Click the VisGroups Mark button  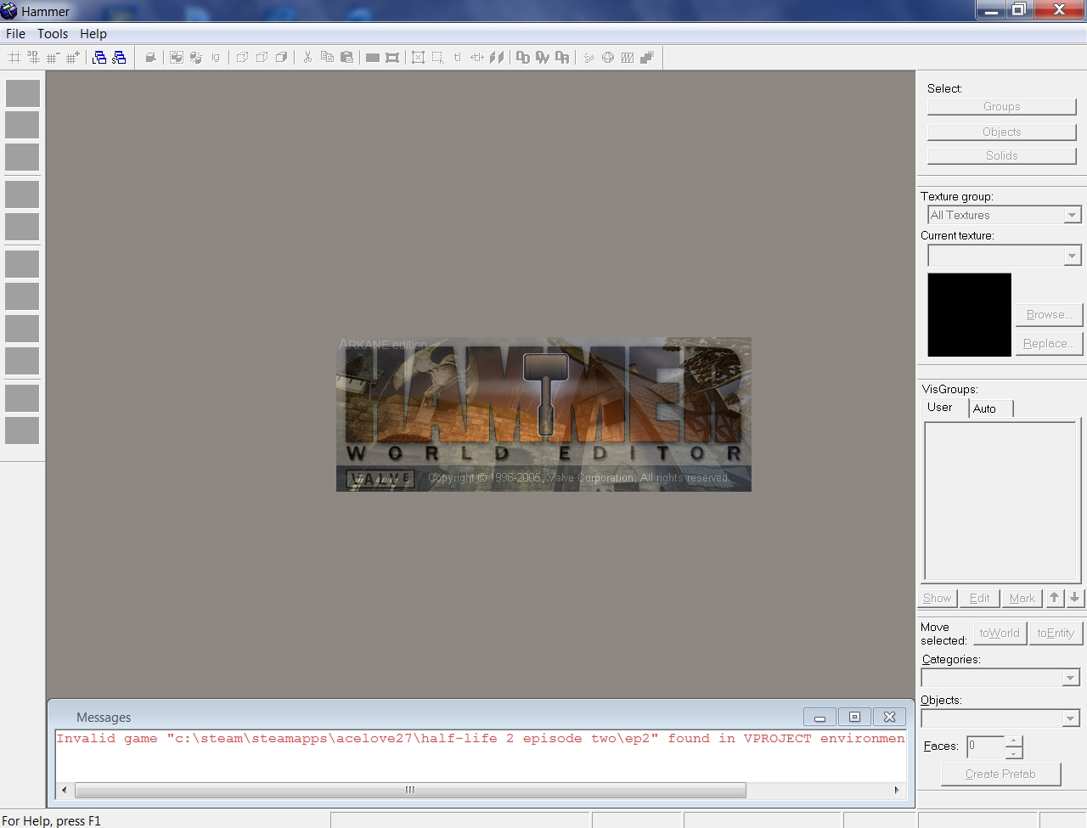[x=1022, y=598]
